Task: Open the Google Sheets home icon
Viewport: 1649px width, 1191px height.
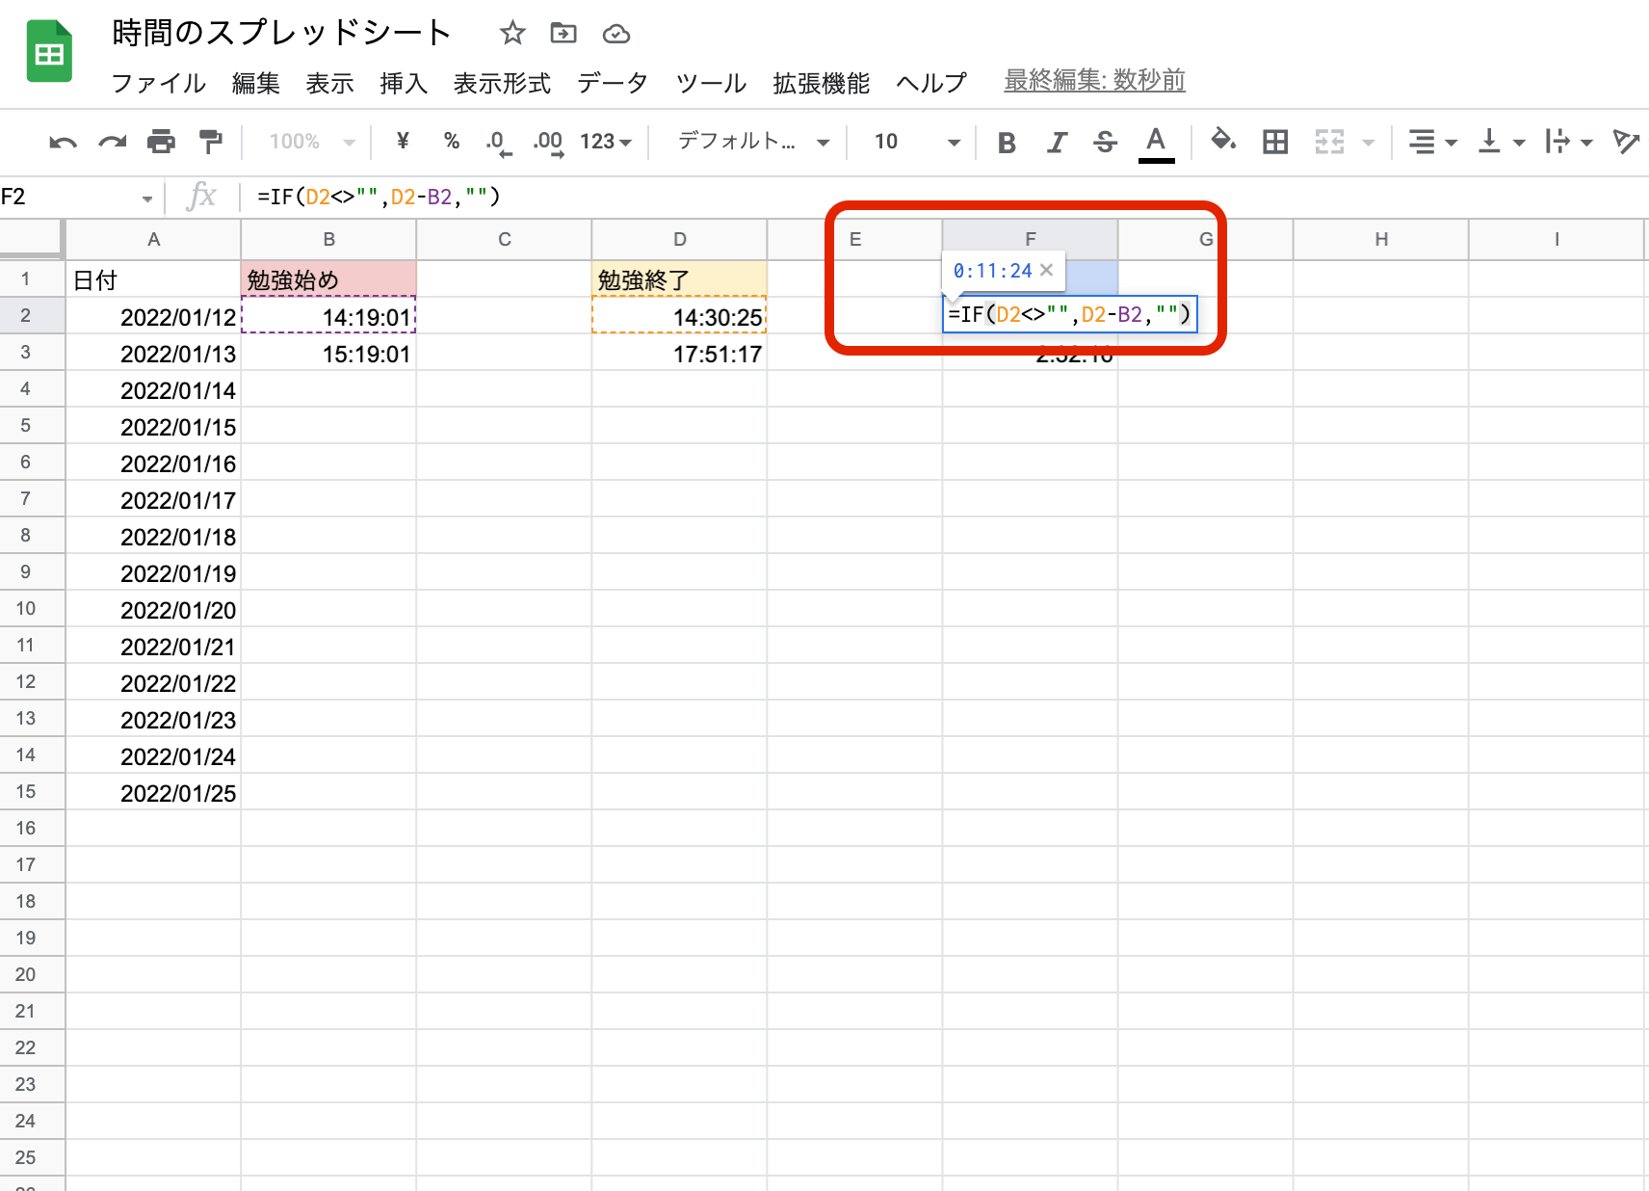Action: point(49,51)
